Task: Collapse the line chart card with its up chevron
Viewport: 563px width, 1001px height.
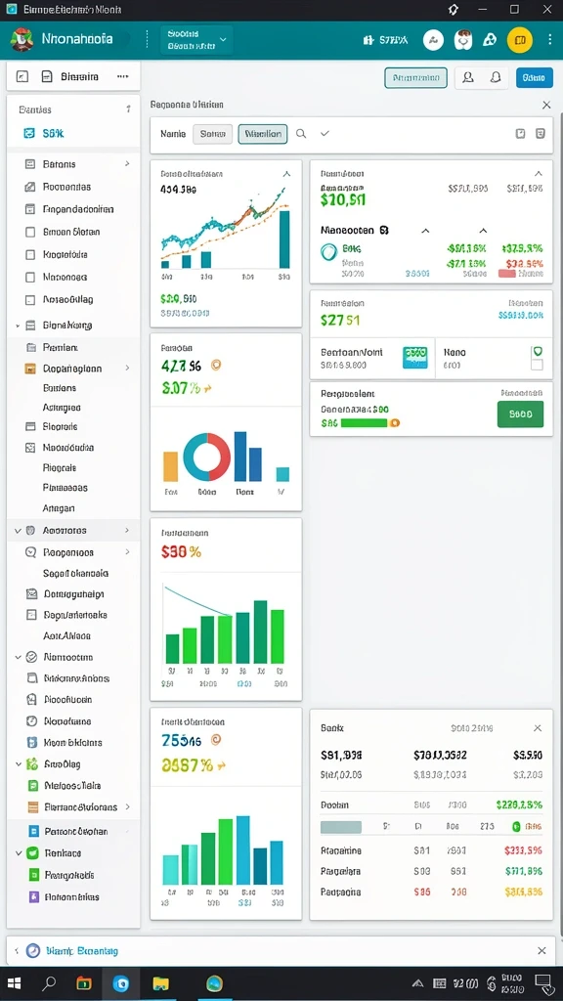Action: click(286, 174)
